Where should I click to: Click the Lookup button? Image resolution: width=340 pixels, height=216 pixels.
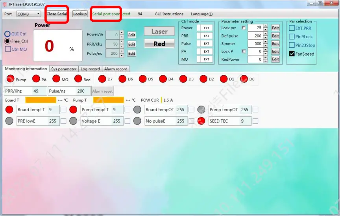tap(80, 14)
